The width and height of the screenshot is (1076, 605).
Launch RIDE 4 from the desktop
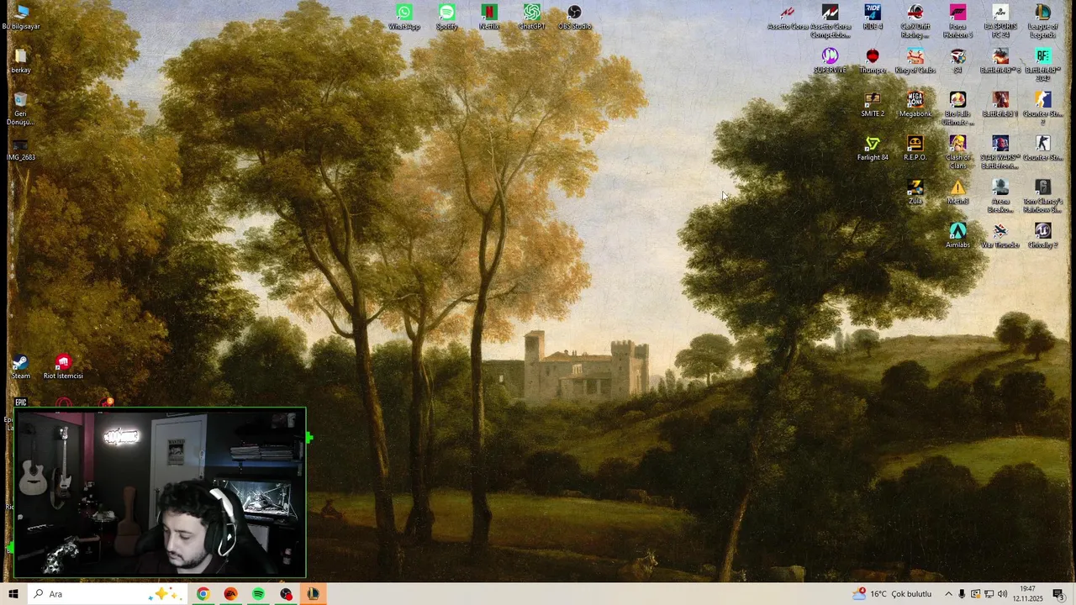pyautogui.click(x=873, y=17)
